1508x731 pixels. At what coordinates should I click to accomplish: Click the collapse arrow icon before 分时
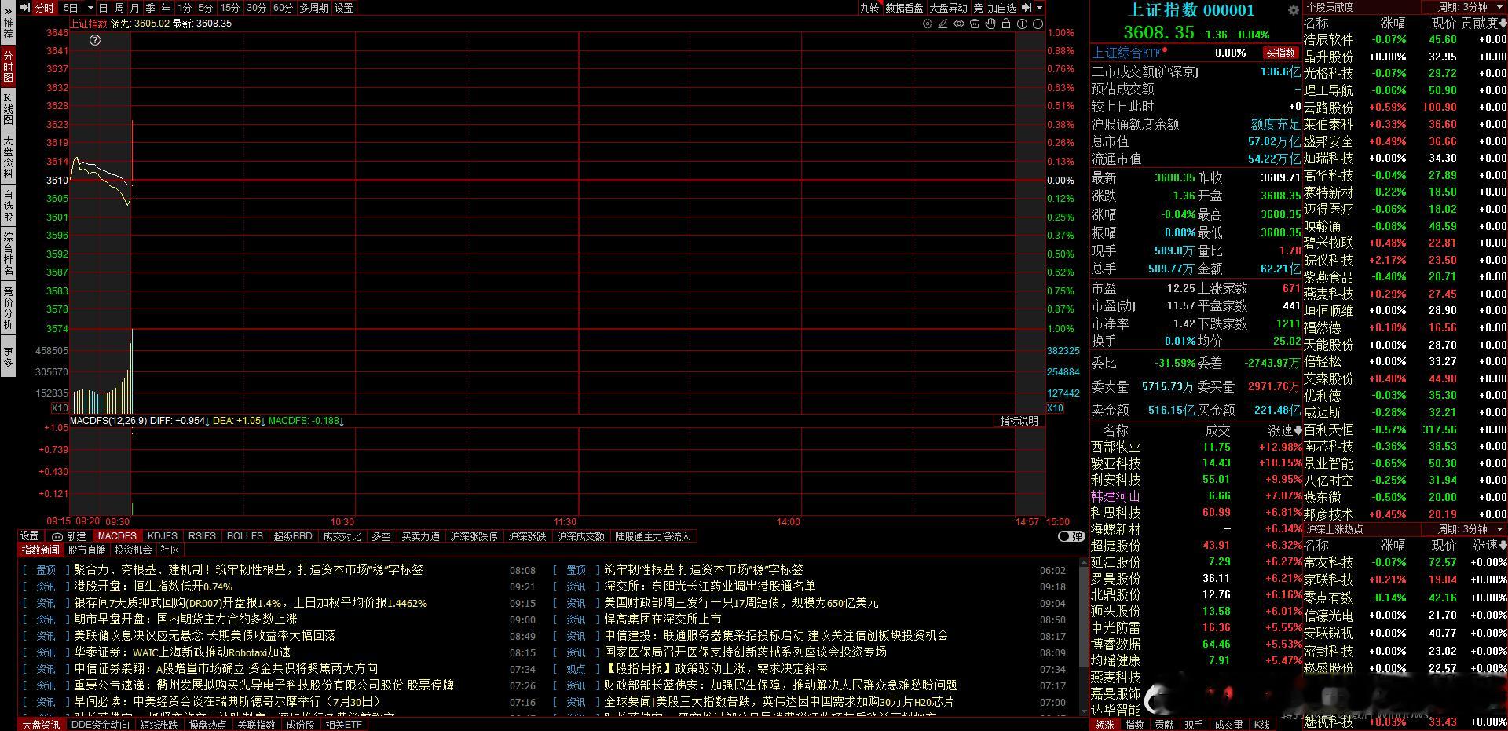pos(25,8)
